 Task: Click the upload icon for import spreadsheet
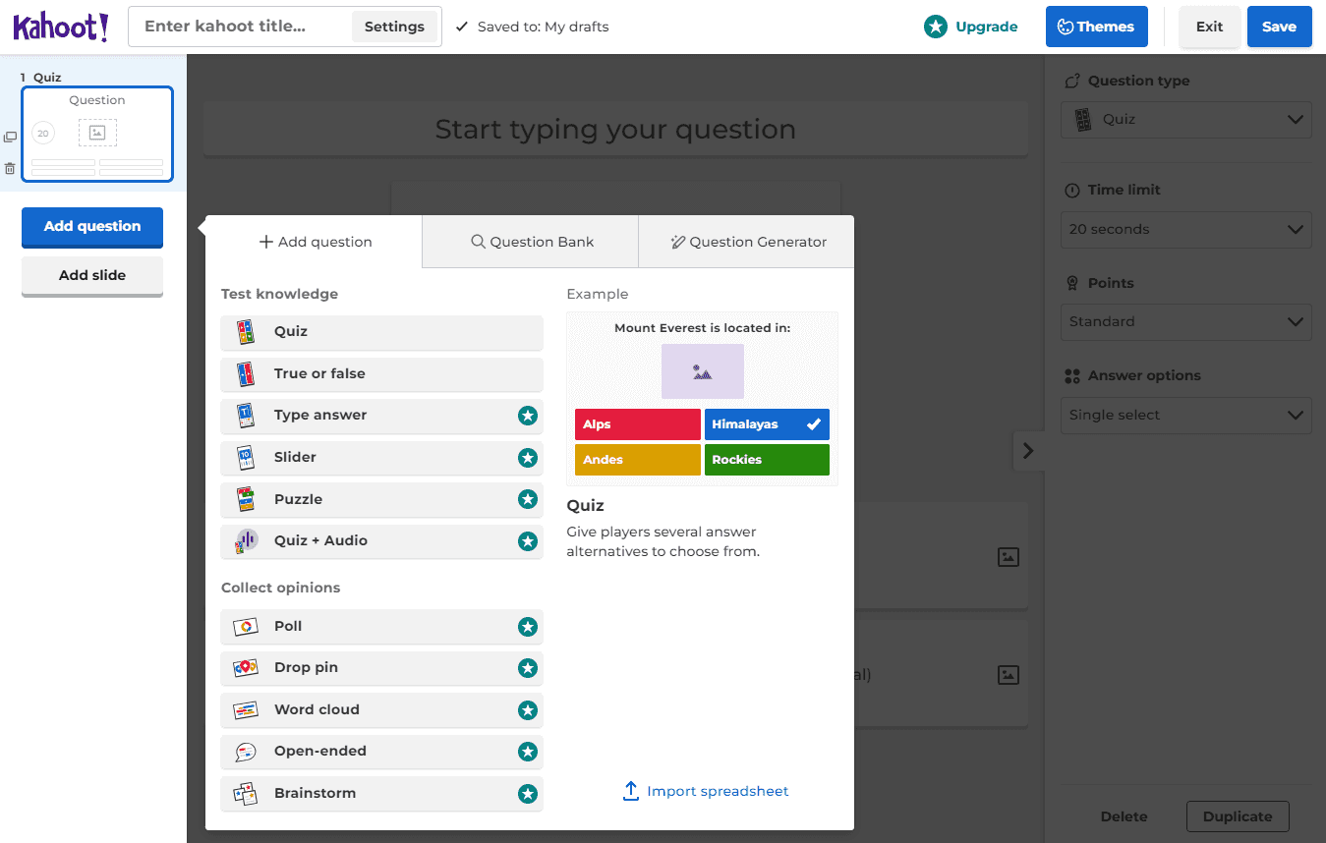point(631,791)
